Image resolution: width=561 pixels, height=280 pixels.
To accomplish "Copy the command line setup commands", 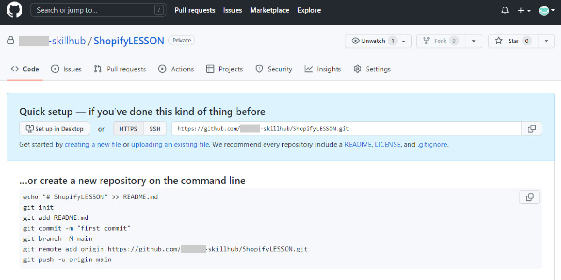I will click(x=530, y=197).
